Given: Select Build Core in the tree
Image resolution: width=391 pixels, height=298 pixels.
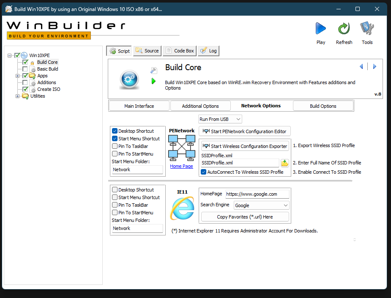Looking at the screenshot, I should click(47, 62).
